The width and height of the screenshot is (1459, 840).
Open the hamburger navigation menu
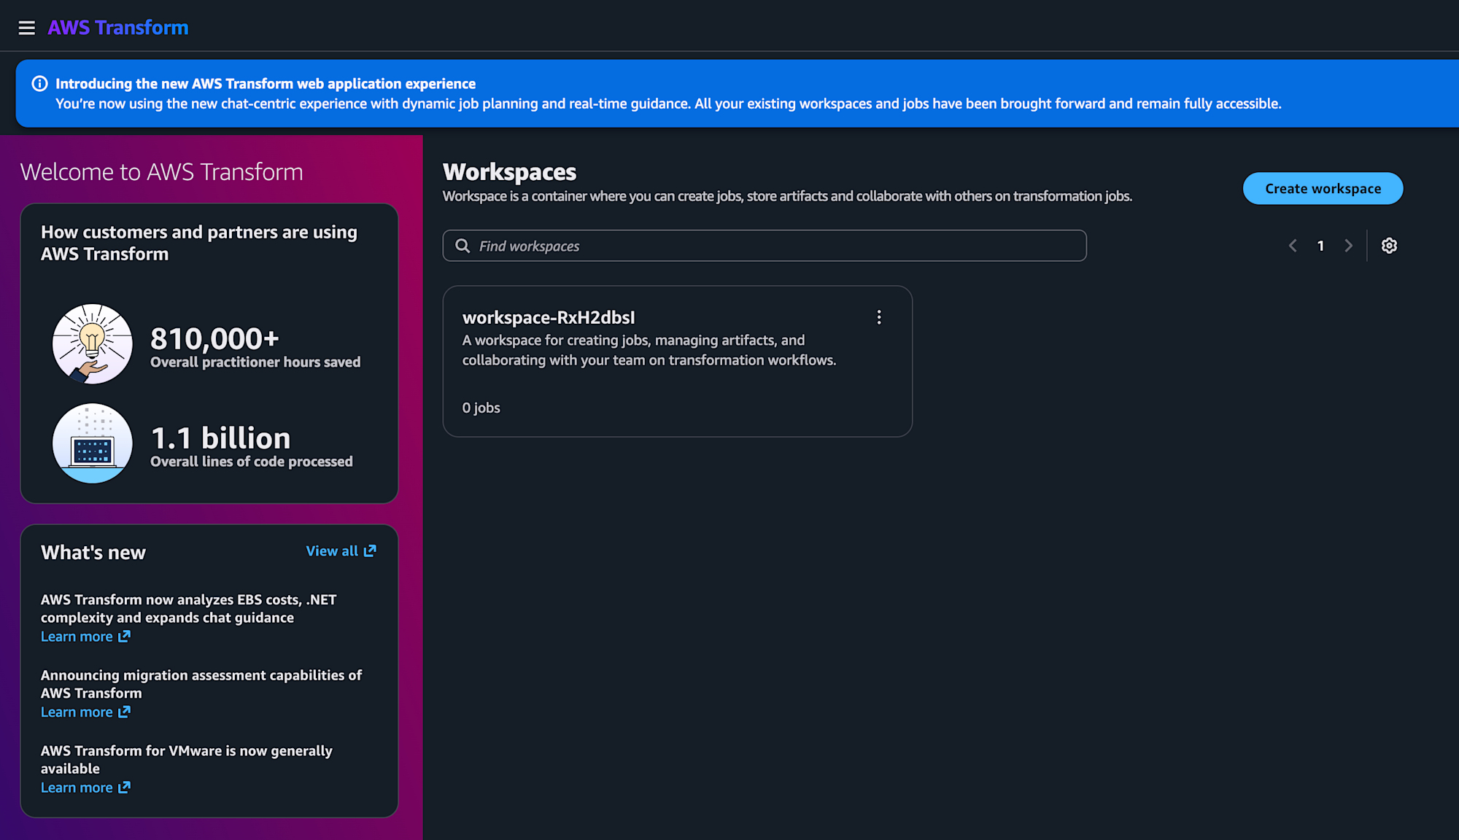coord(27,28)
